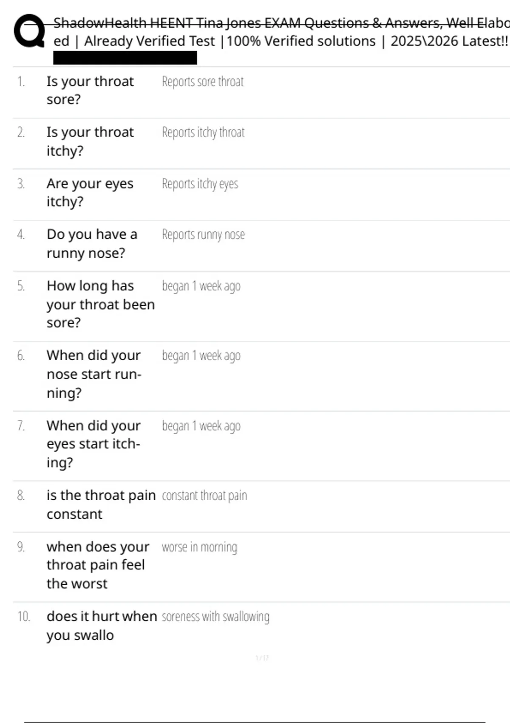Screen dimensions: 510x723
Task: Click the answer 'Reports itchy eyes'
Action: pyautogui.click(x=200, y=184)
